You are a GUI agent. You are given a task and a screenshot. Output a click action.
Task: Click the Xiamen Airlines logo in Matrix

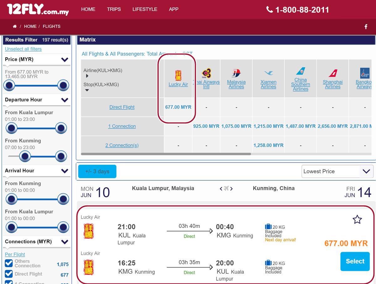click(x=269, y=73)
